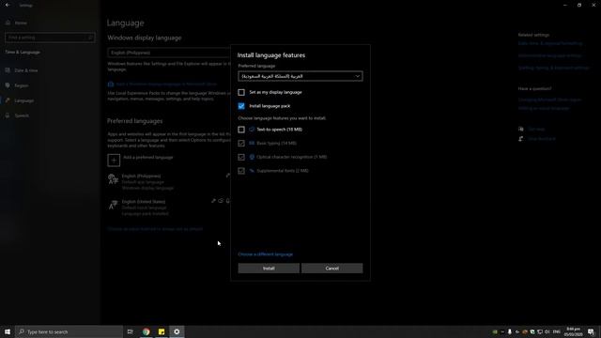Open the Windows display language dropdown
This screenshot has width=601, height=338.
click(x=169, y=53)
